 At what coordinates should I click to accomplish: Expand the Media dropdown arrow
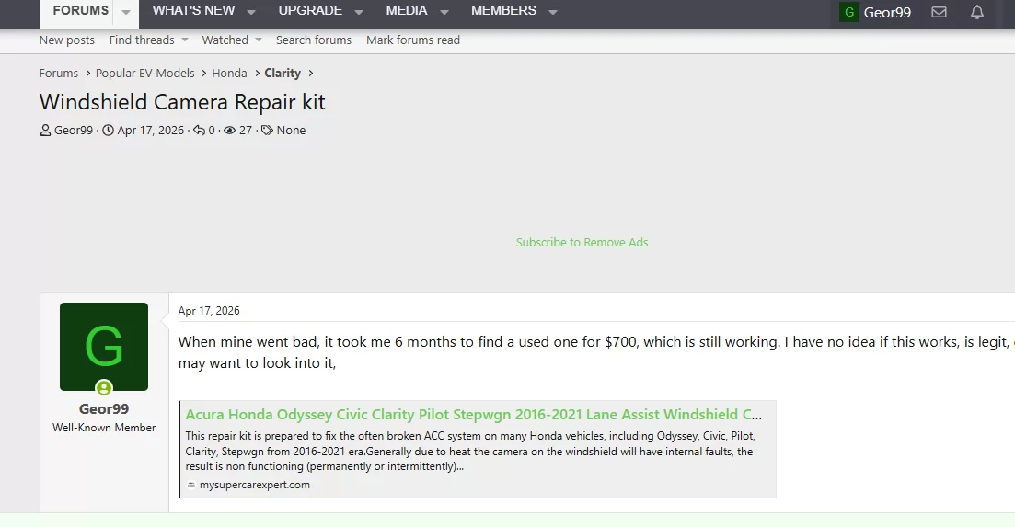(444, 12)
